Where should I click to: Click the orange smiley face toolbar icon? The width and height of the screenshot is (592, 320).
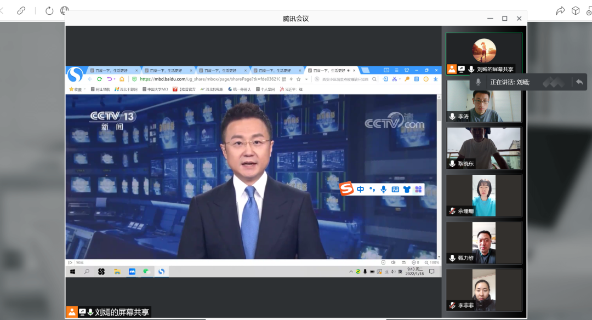(426, 79)
